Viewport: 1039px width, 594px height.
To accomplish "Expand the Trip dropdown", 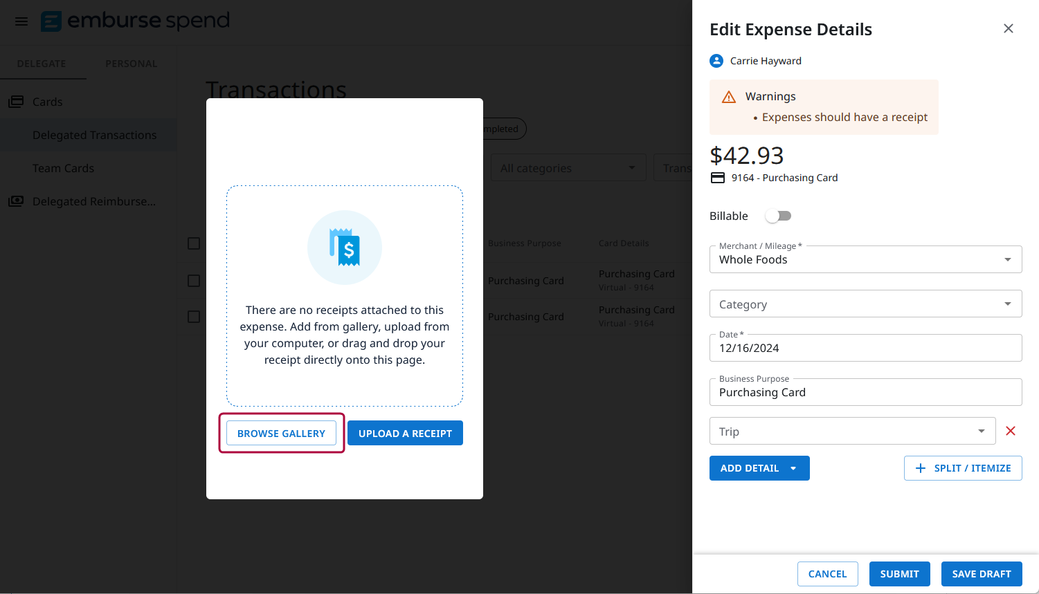I will tap(981, 431).
